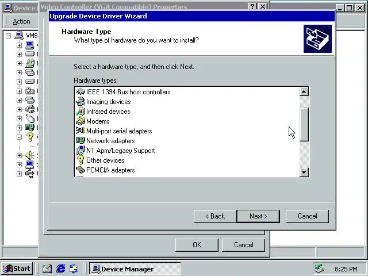Maximize the Device Manager window

[x=349, y=8]
